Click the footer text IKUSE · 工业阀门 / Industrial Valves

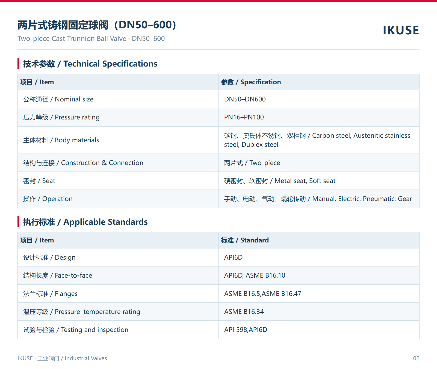62,358
